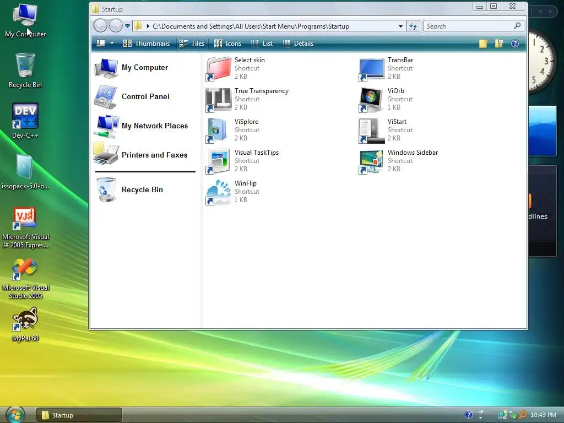This screenshot has width=564, height=423.
Task: Select the Visual TaskTips shortcut
Action: point(243,161)
